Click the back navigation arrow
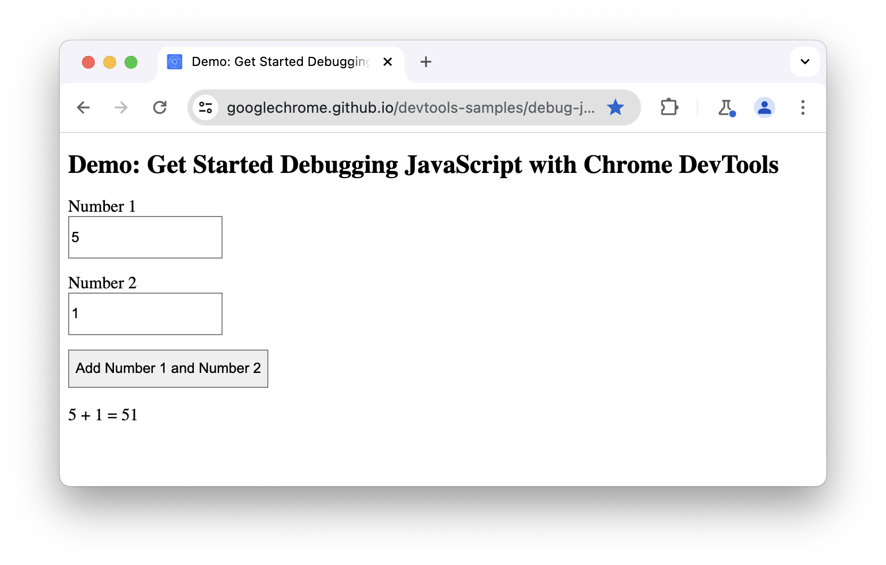 coord(84,107)
